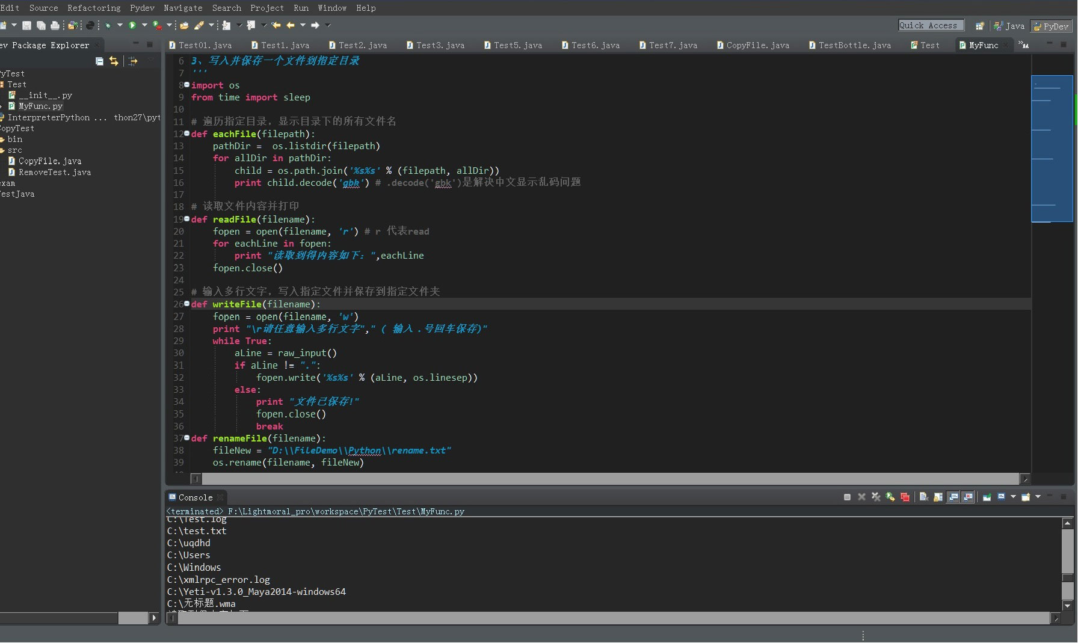Select the PyDev perspective button
This screenshot has width=1078, height=643.
(1051, 26)
